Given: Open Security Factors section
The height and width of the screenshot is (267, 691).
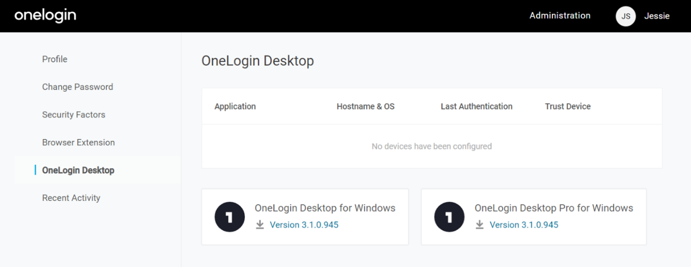Looking at the screenshot, I should tap(73, 115).
